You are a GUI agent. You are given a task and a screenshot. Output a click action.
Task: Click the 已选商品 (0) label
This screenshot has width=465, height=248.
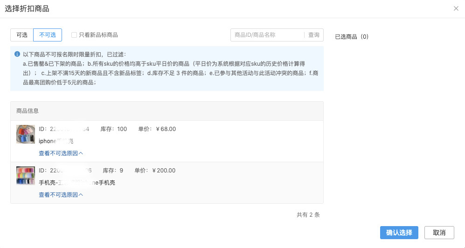pyautogui.click(x=352, y=37)
